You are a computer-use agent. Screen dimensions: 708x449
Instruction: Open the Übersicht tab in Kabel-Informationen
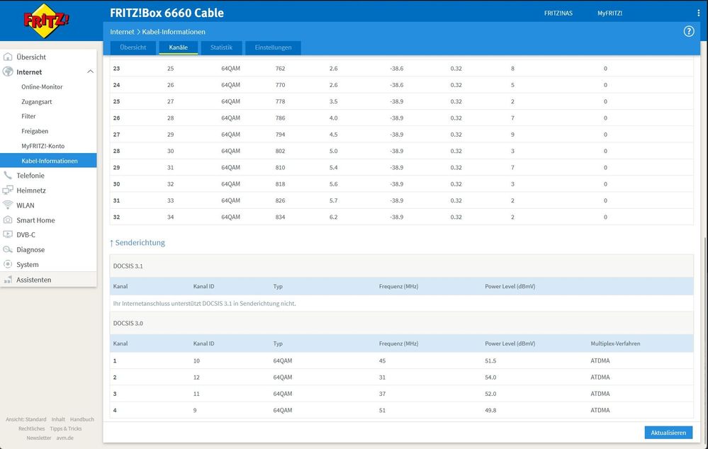click(x=133, y=47)
